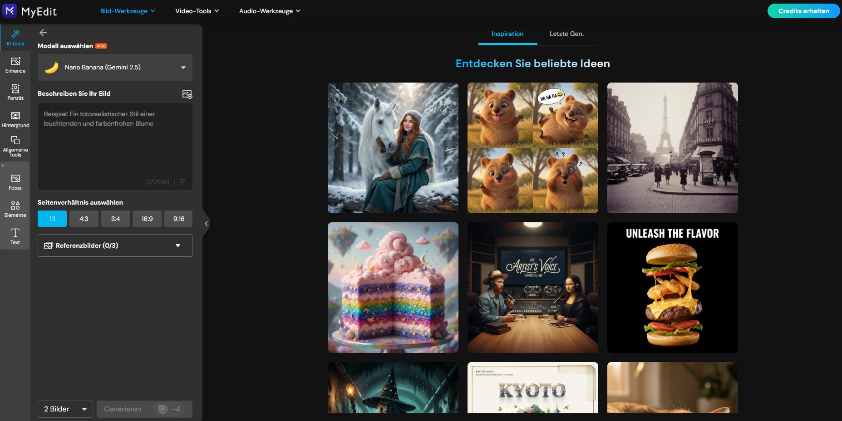Select the 4:3 aspect ratio
The height and width of the screenshot is (421, 842).
(84, 219)
